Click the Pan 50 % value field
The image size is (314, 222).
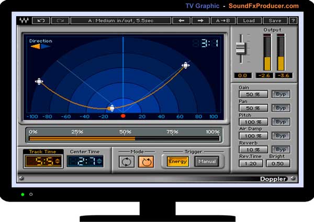(x=253, y=108)
